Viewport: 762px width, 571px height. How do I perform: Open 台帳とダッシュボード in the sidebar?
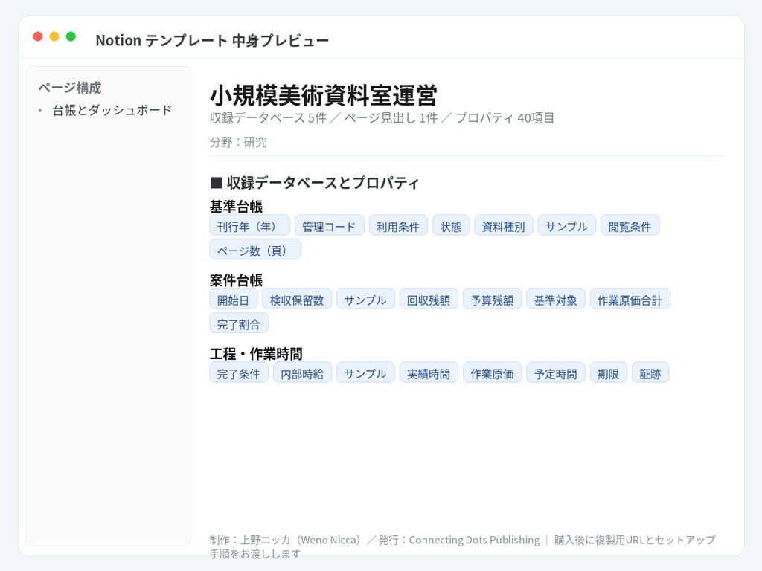112,110
